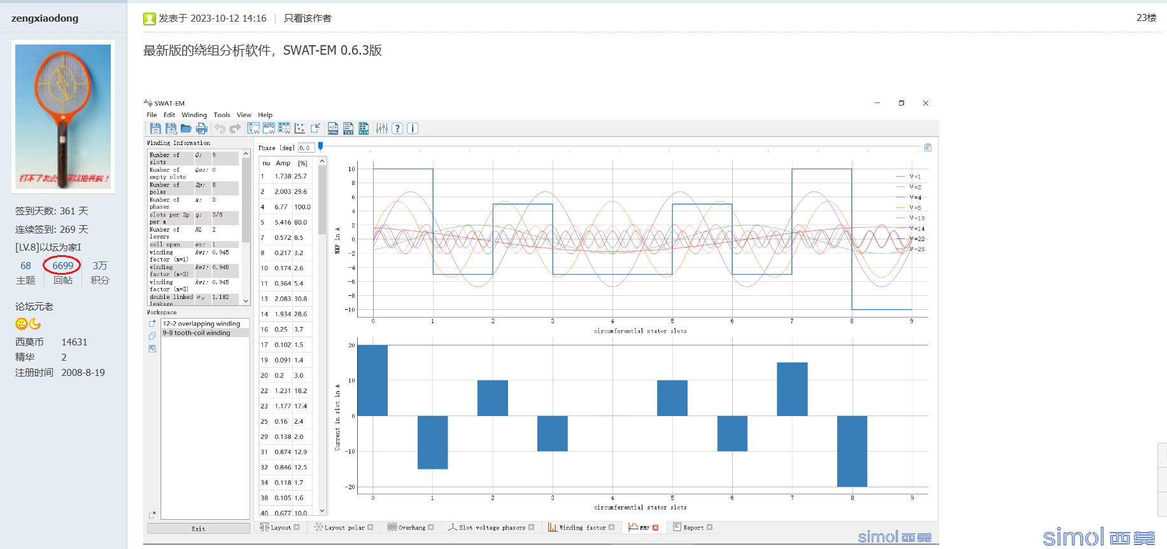Viewport: 1167px width, 549px height.
Task: Click the Undo arrow icon
Action: 220,129
